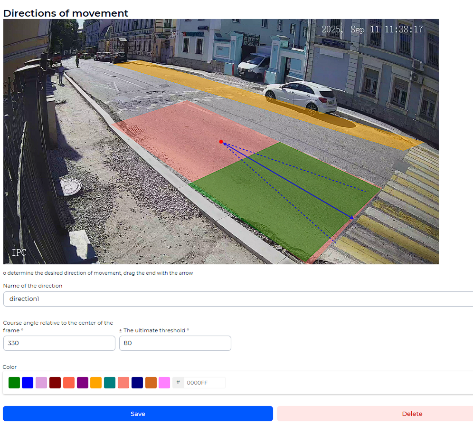Choose the dark red color swatch
Screen dimensions: 473x444
55,382
